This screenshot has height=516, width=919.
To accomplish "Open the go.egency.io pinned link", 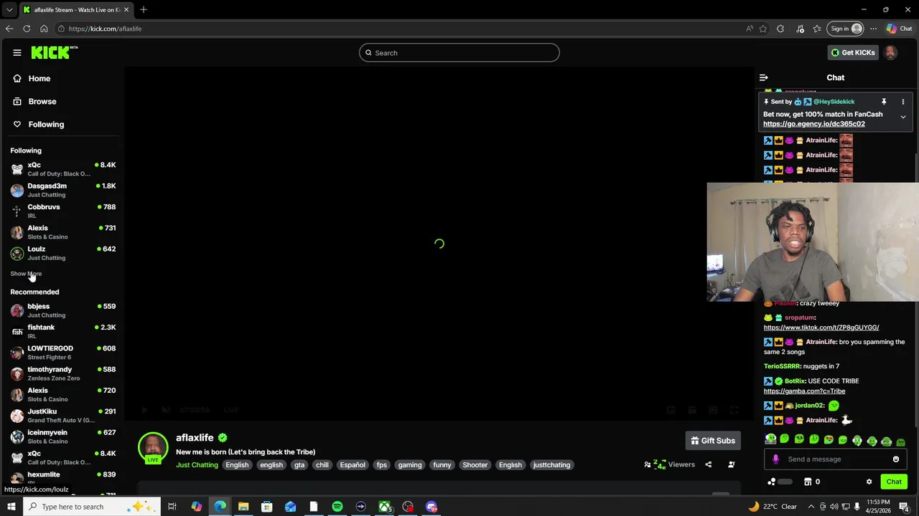I will coord(813,124).
